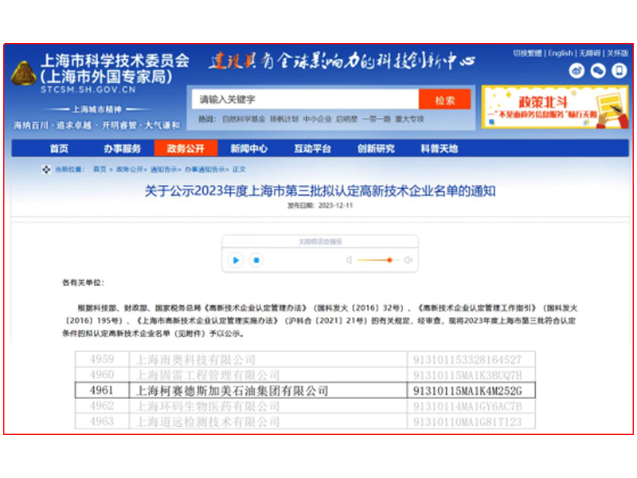Click the 政策北斗 banner image

click(554, 108)
